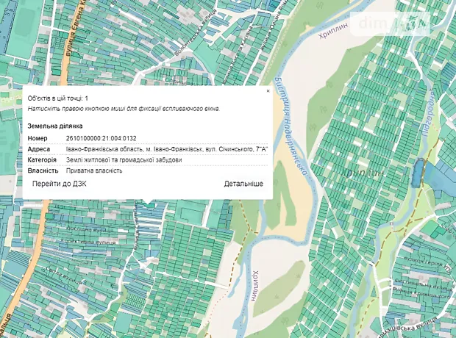This screenshot has height=338, width=456.
Task: Select the 'Номер' row label
Action: coord(38,138)
